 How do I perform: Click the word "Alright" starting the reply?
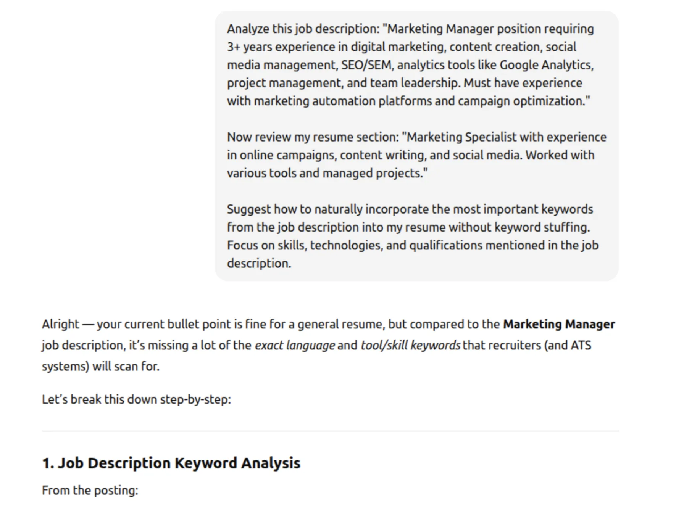tap(60, 324)
